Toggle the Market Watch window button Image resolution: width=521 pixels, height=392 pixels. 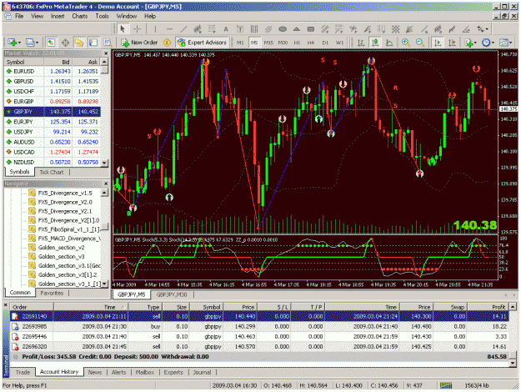pos(51,43)
